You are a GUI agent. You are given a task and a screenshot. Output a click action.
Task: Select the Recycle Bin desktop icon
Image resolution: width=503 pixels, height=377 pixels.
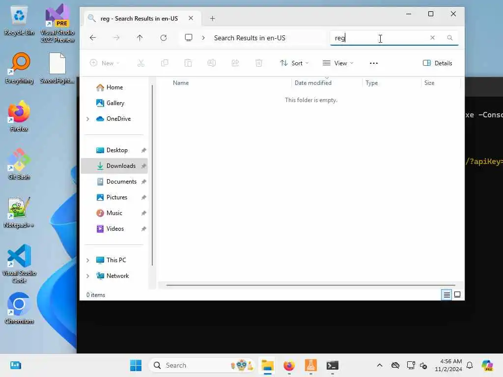(x=19, y=21)
